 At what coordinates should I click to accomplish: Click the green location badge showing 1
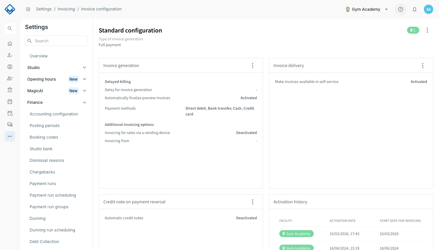click(x=413, y=30)
